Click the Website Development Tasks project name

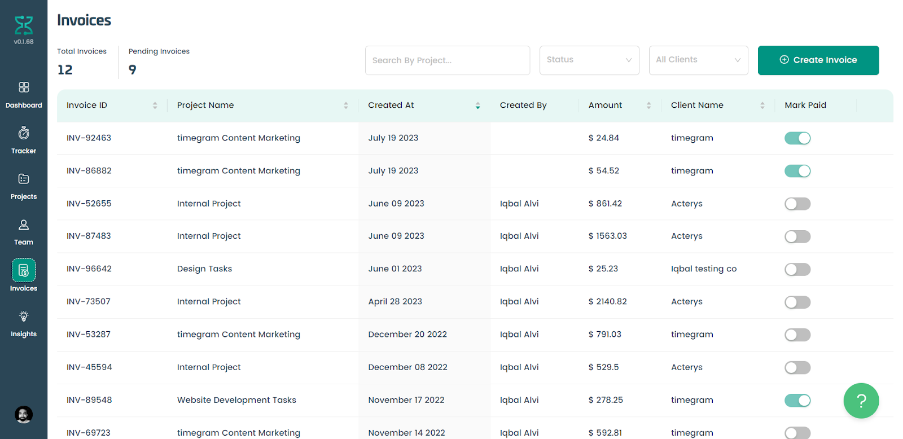(x=236, y=400)
